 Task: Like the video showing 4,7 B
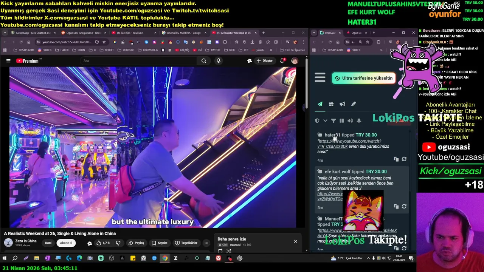[x=102, y=243]
